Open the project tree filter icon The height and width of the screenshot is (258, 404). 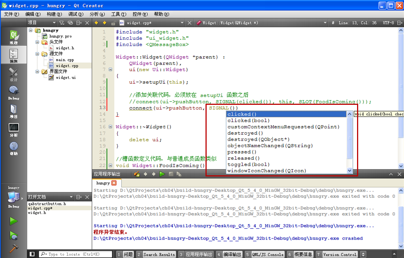point(62,23)
